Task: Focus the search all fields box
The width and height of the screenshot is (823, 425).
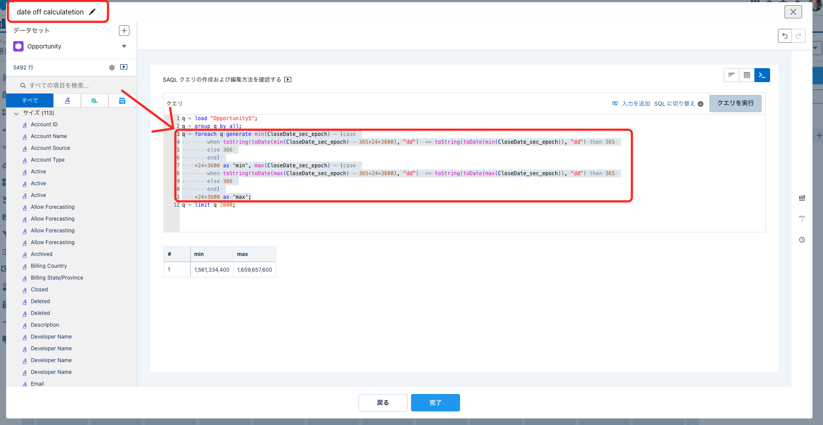Action: [71, 85]
